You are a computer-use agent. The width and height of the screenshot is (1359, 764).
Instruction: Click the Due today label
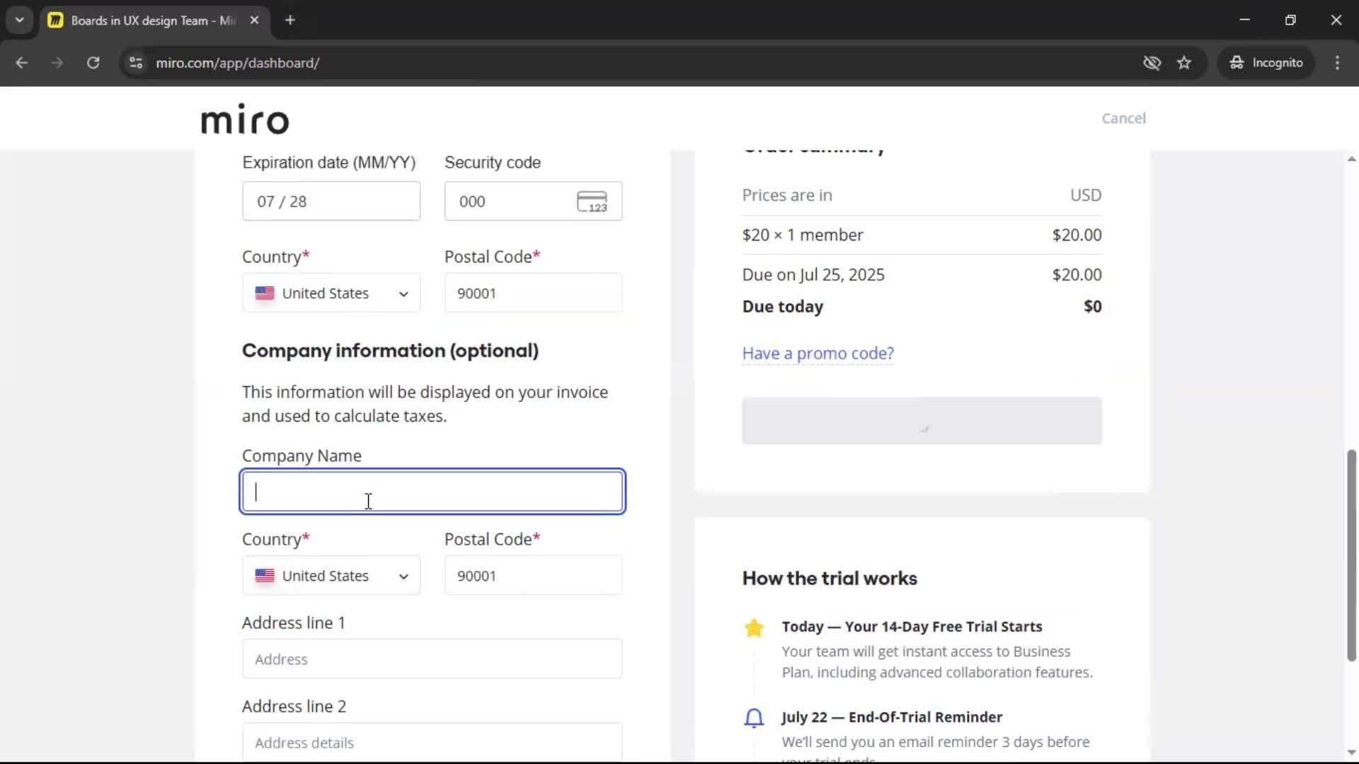tap(782, 306)
